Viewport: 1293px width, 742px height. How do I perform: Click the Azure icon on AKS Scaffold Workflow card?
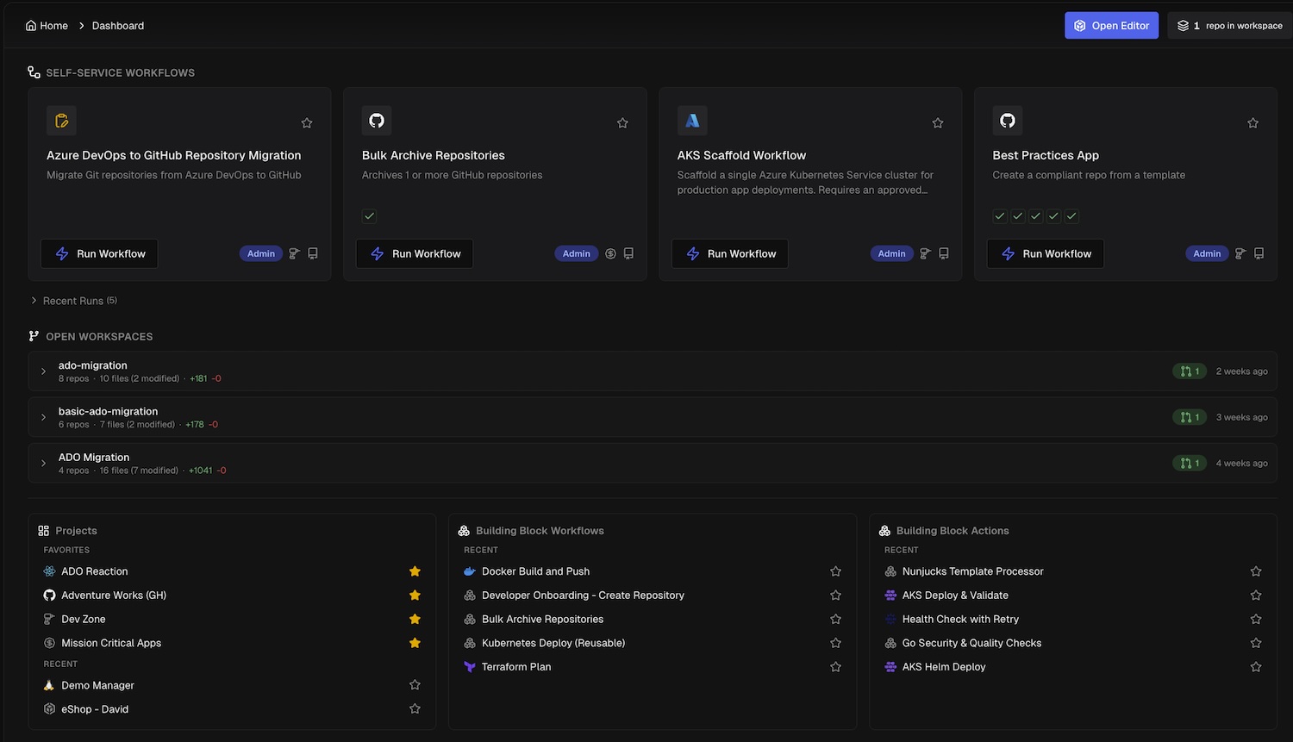(x=692, y=121)
